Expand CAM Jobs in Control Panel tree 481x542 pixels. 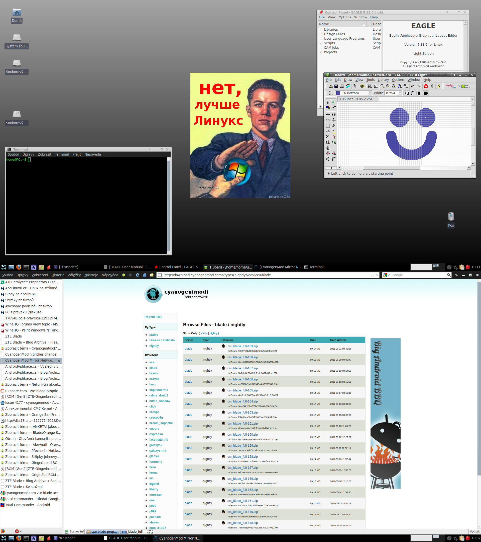coord(321,48)
